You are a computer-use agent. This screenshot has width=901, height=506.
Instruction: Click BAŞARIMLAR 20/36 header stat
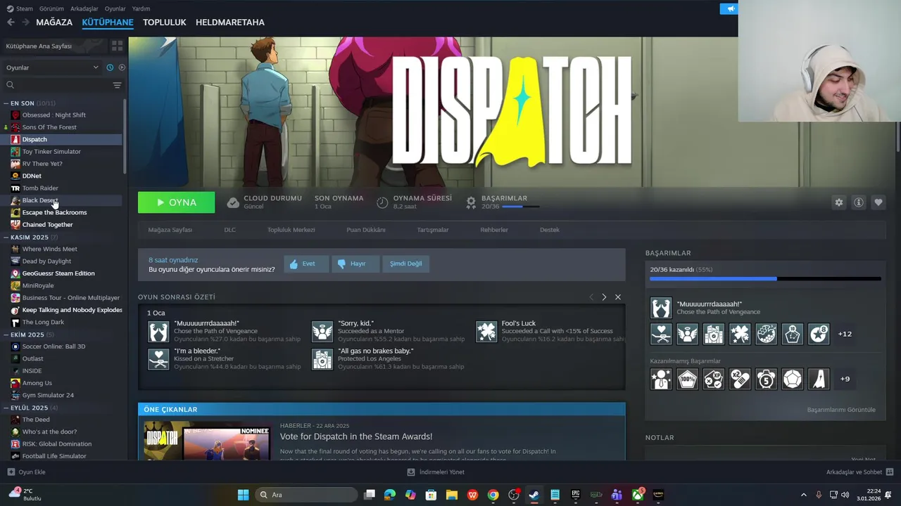503,202
